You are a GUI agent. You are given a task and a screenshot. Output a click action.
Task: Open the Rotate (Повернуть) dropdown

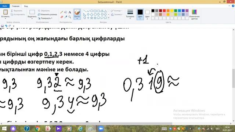[x=45, y=18]
